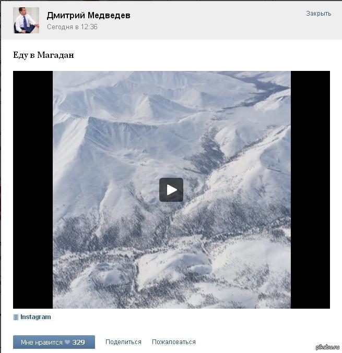Report the post via Пожаловаться
Viewport: 342px width, 353px height.
[x=173, y=342]
